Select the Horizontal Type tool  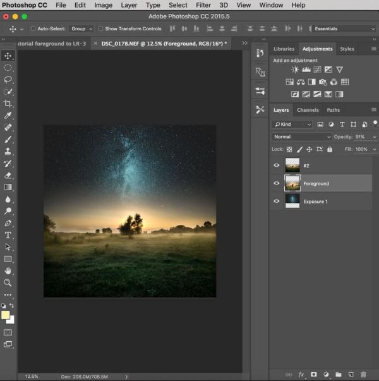coord(8,235)
